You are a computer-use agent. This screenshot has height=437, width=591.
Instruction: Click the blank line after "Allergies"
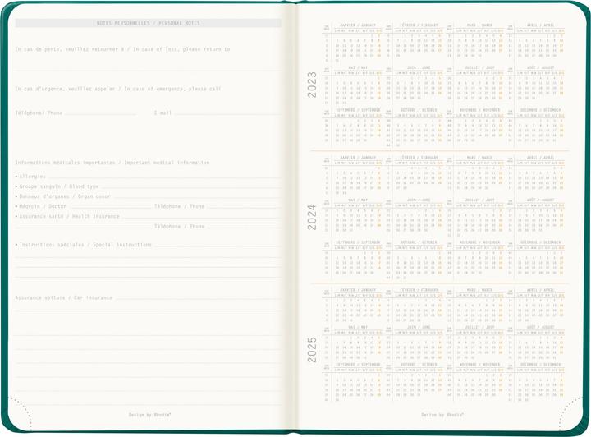(164, 178)
